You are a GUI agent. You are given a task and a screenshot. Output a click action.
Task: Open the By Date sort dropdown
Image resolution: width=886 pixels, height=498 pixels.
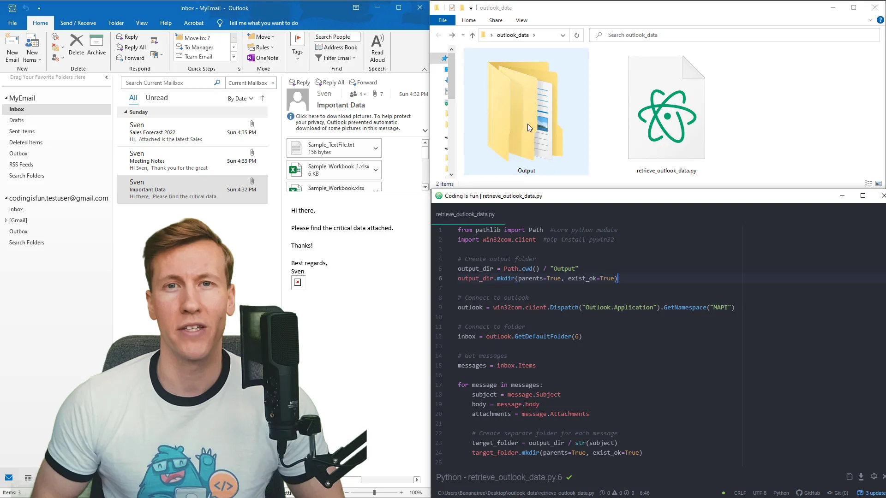pyautogui.click(x=240, y=98)
